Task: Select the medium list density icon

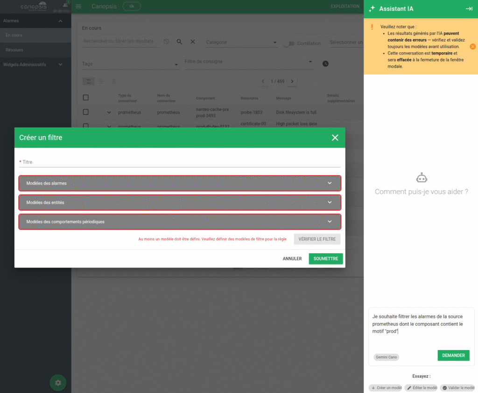Action: [101, 81]
